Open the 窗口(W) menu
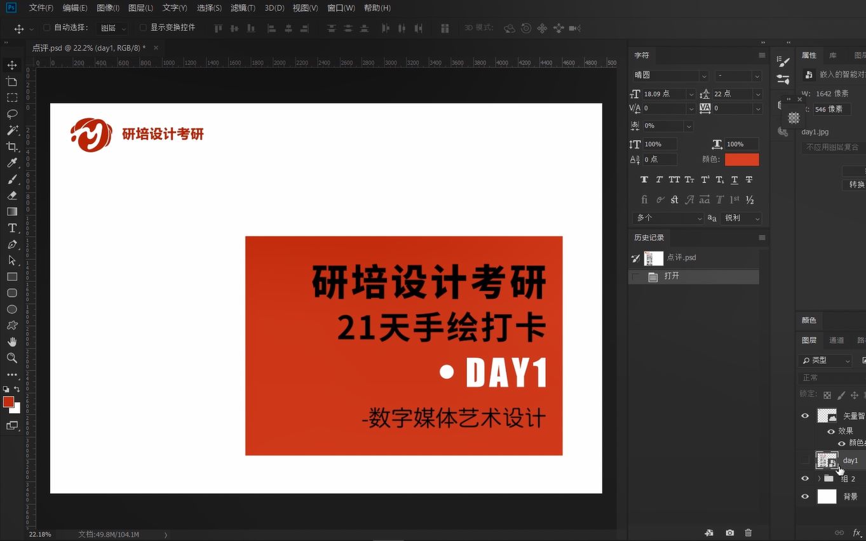Image resolution: width=866 pixels, height=541 pixels. (341, 8)
